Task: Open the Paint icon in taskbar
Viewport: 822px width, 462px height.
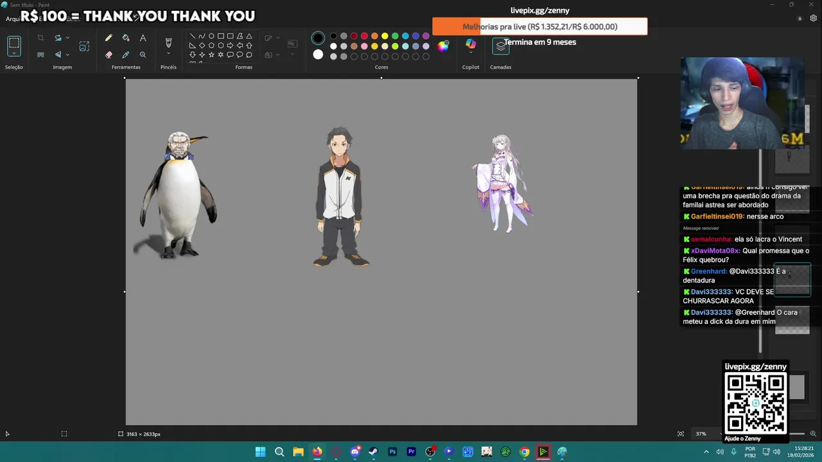Action: click(562, 452)
